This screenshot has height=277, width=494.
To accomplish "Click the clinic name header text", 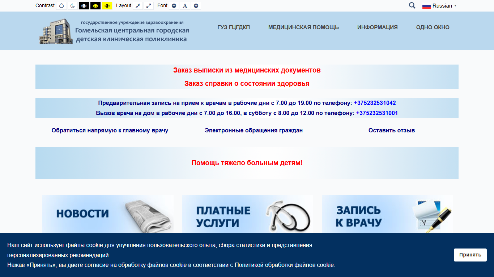I will click(x=132, y=31).
